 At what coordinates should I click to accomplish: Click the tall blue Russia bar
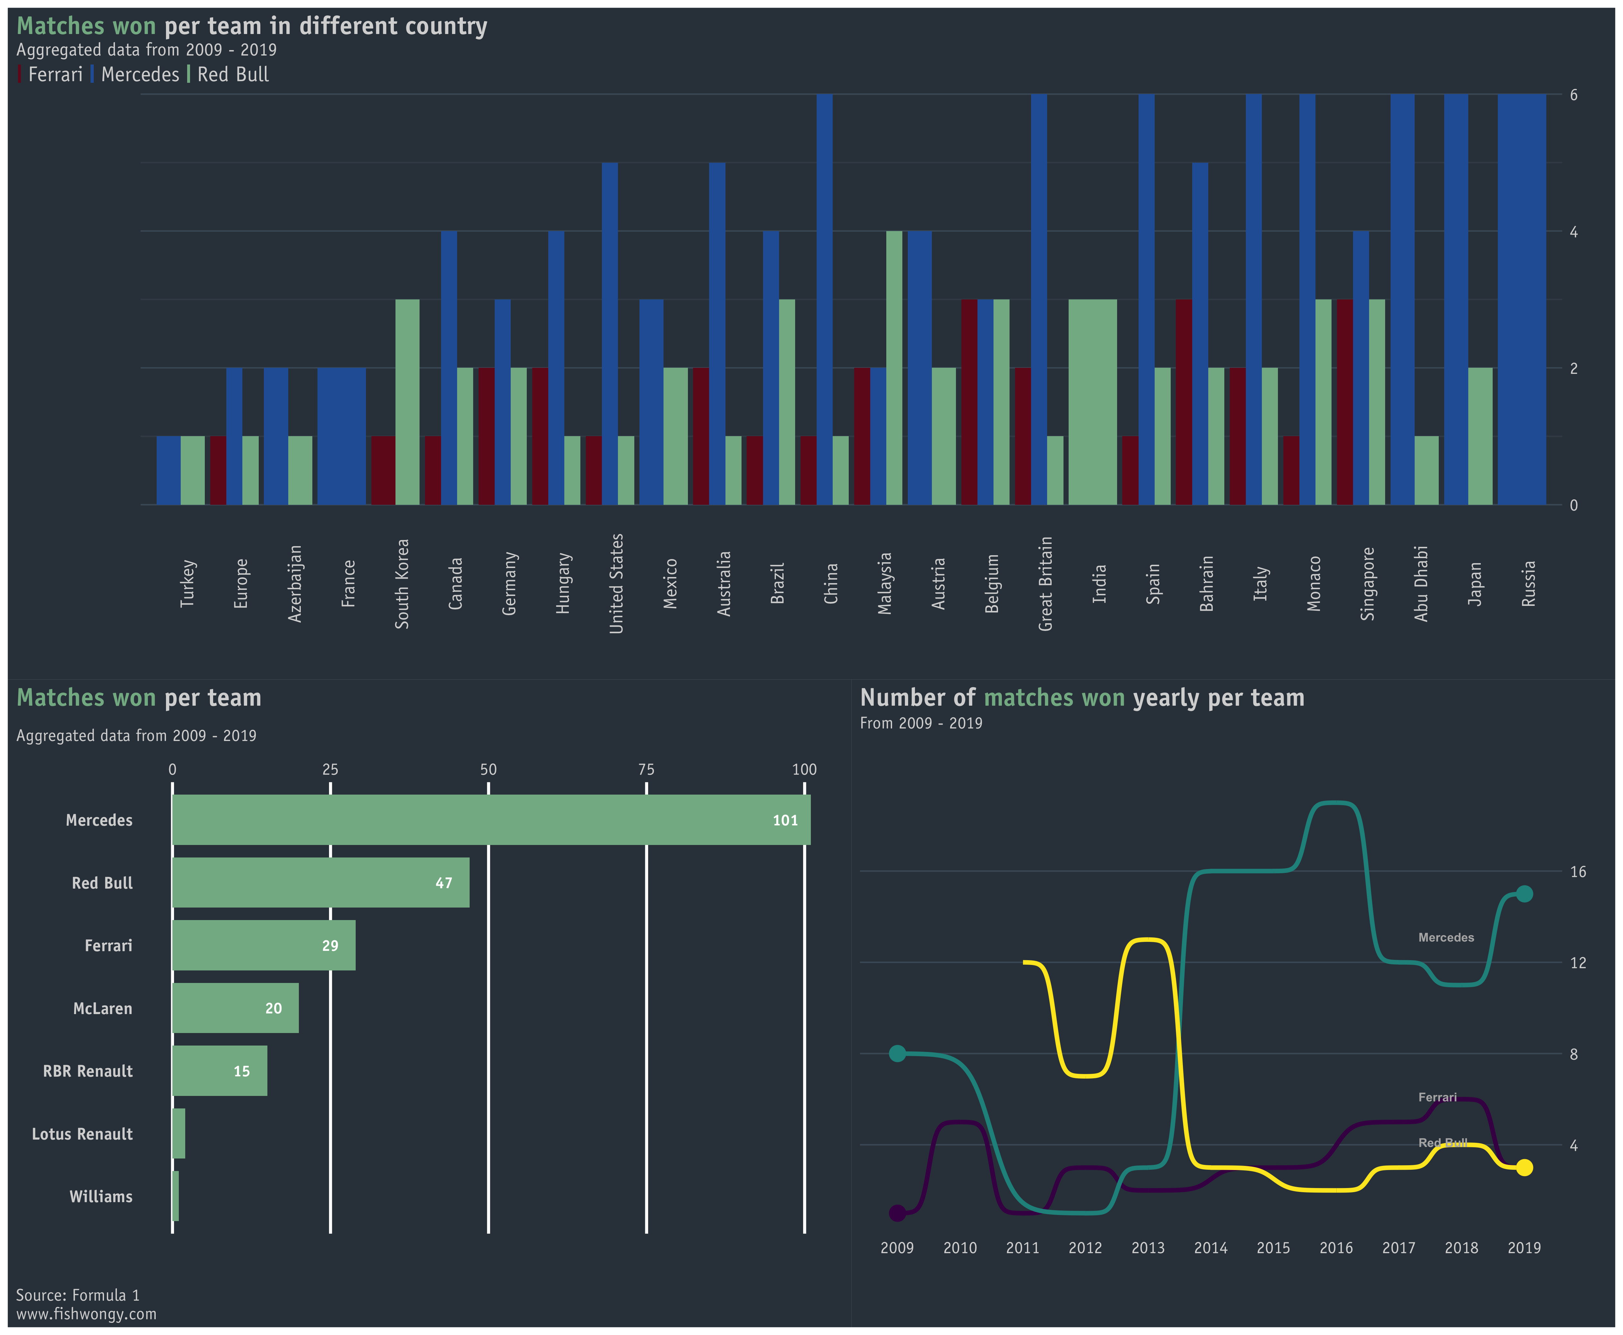pyautogui.click(x=1522, y=299)
